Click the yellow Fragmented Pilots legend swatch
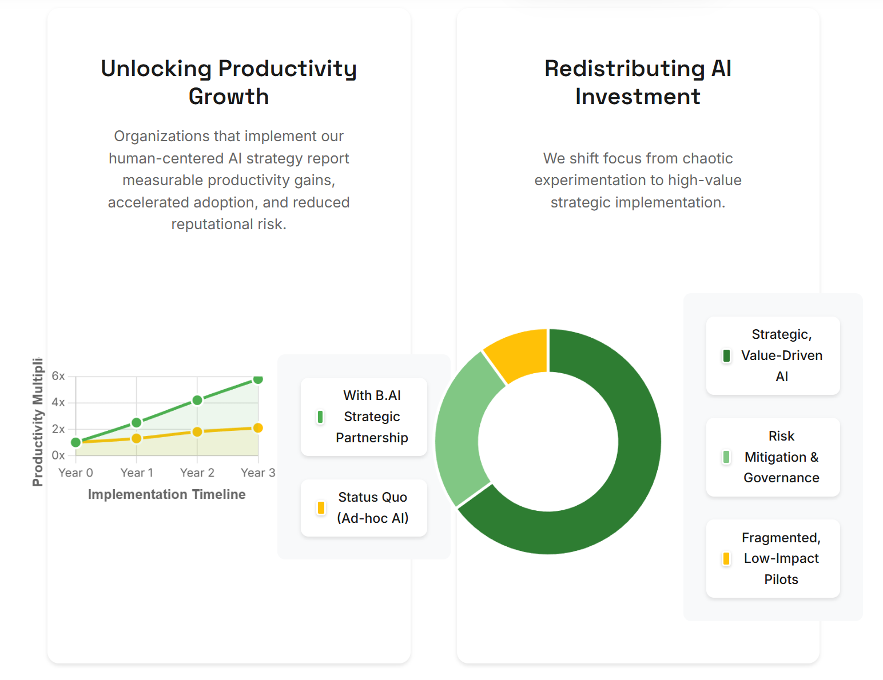This screenshot has width=883, height=680. click(726, 558)
